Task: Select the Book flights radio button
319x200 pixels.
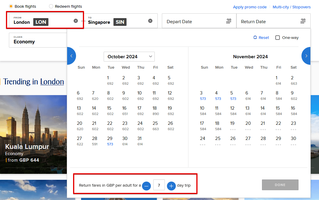Action: point(11,6)
